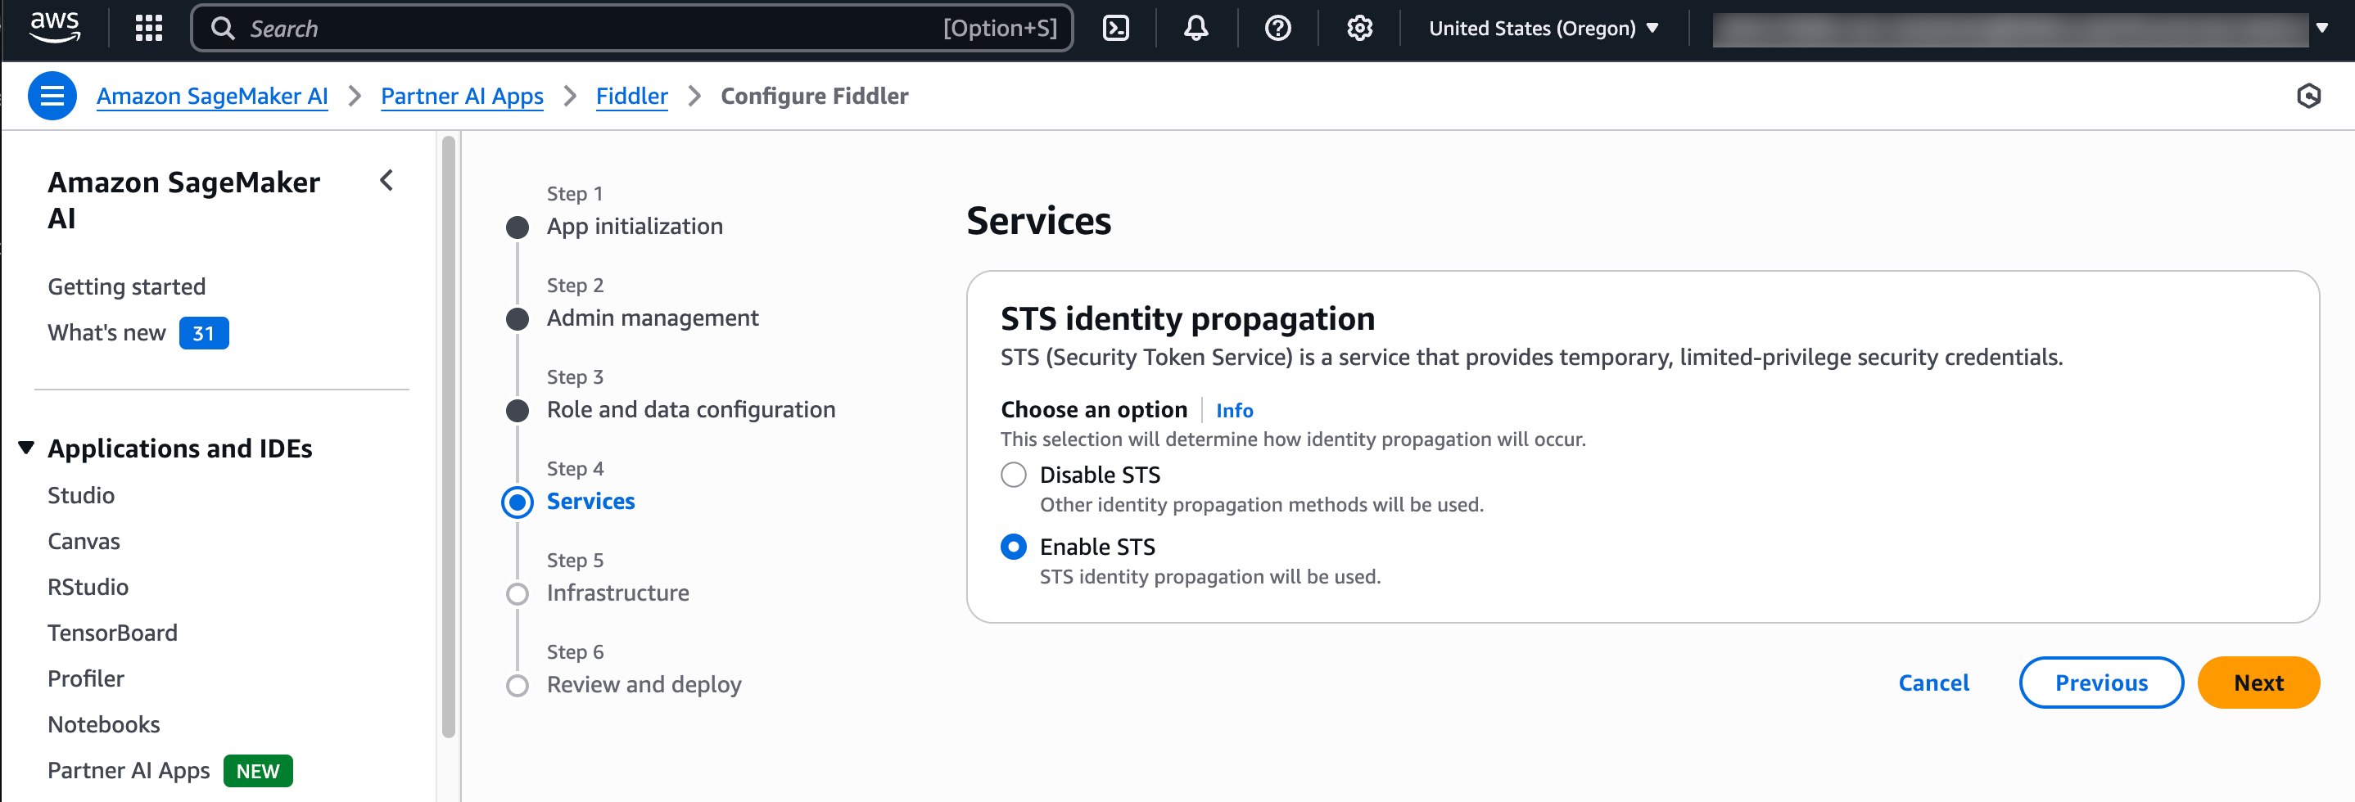Open the notifications bell
The height and width of the screenshot is (802, 2355).
[x=1195, y=27]
